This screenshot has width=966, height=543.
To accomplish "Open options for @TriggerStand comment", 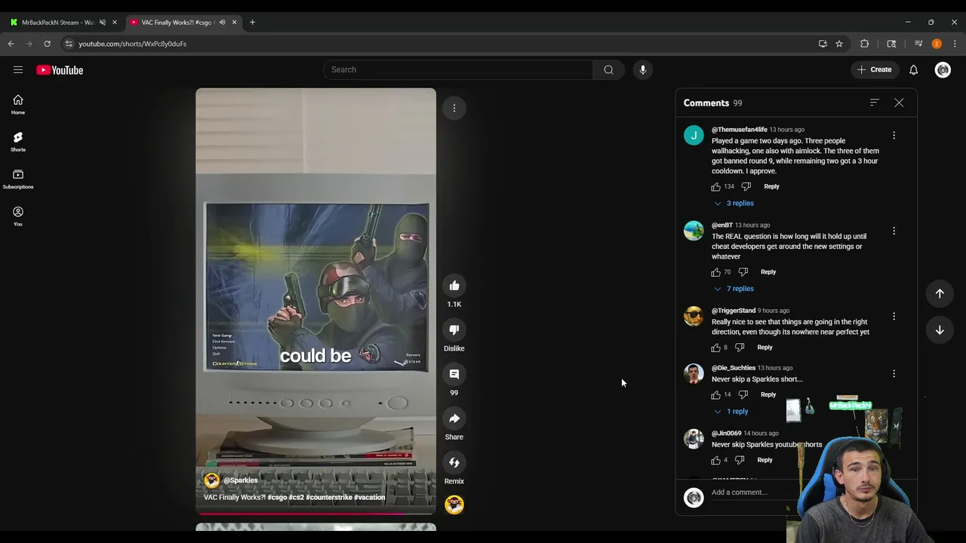I will [894, 316].
